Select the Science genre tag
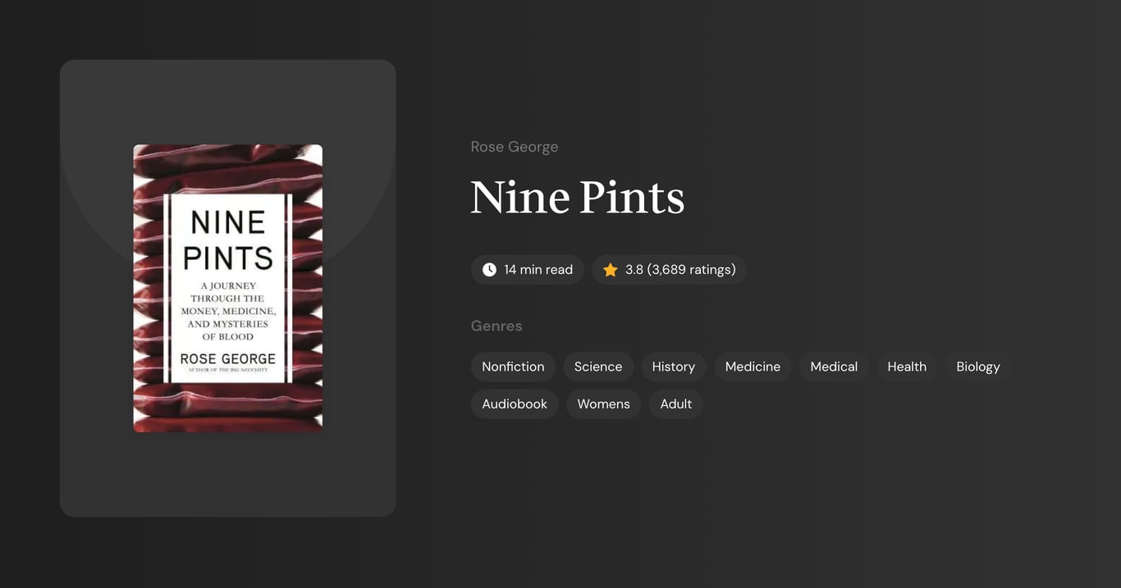 coord(598,367)
